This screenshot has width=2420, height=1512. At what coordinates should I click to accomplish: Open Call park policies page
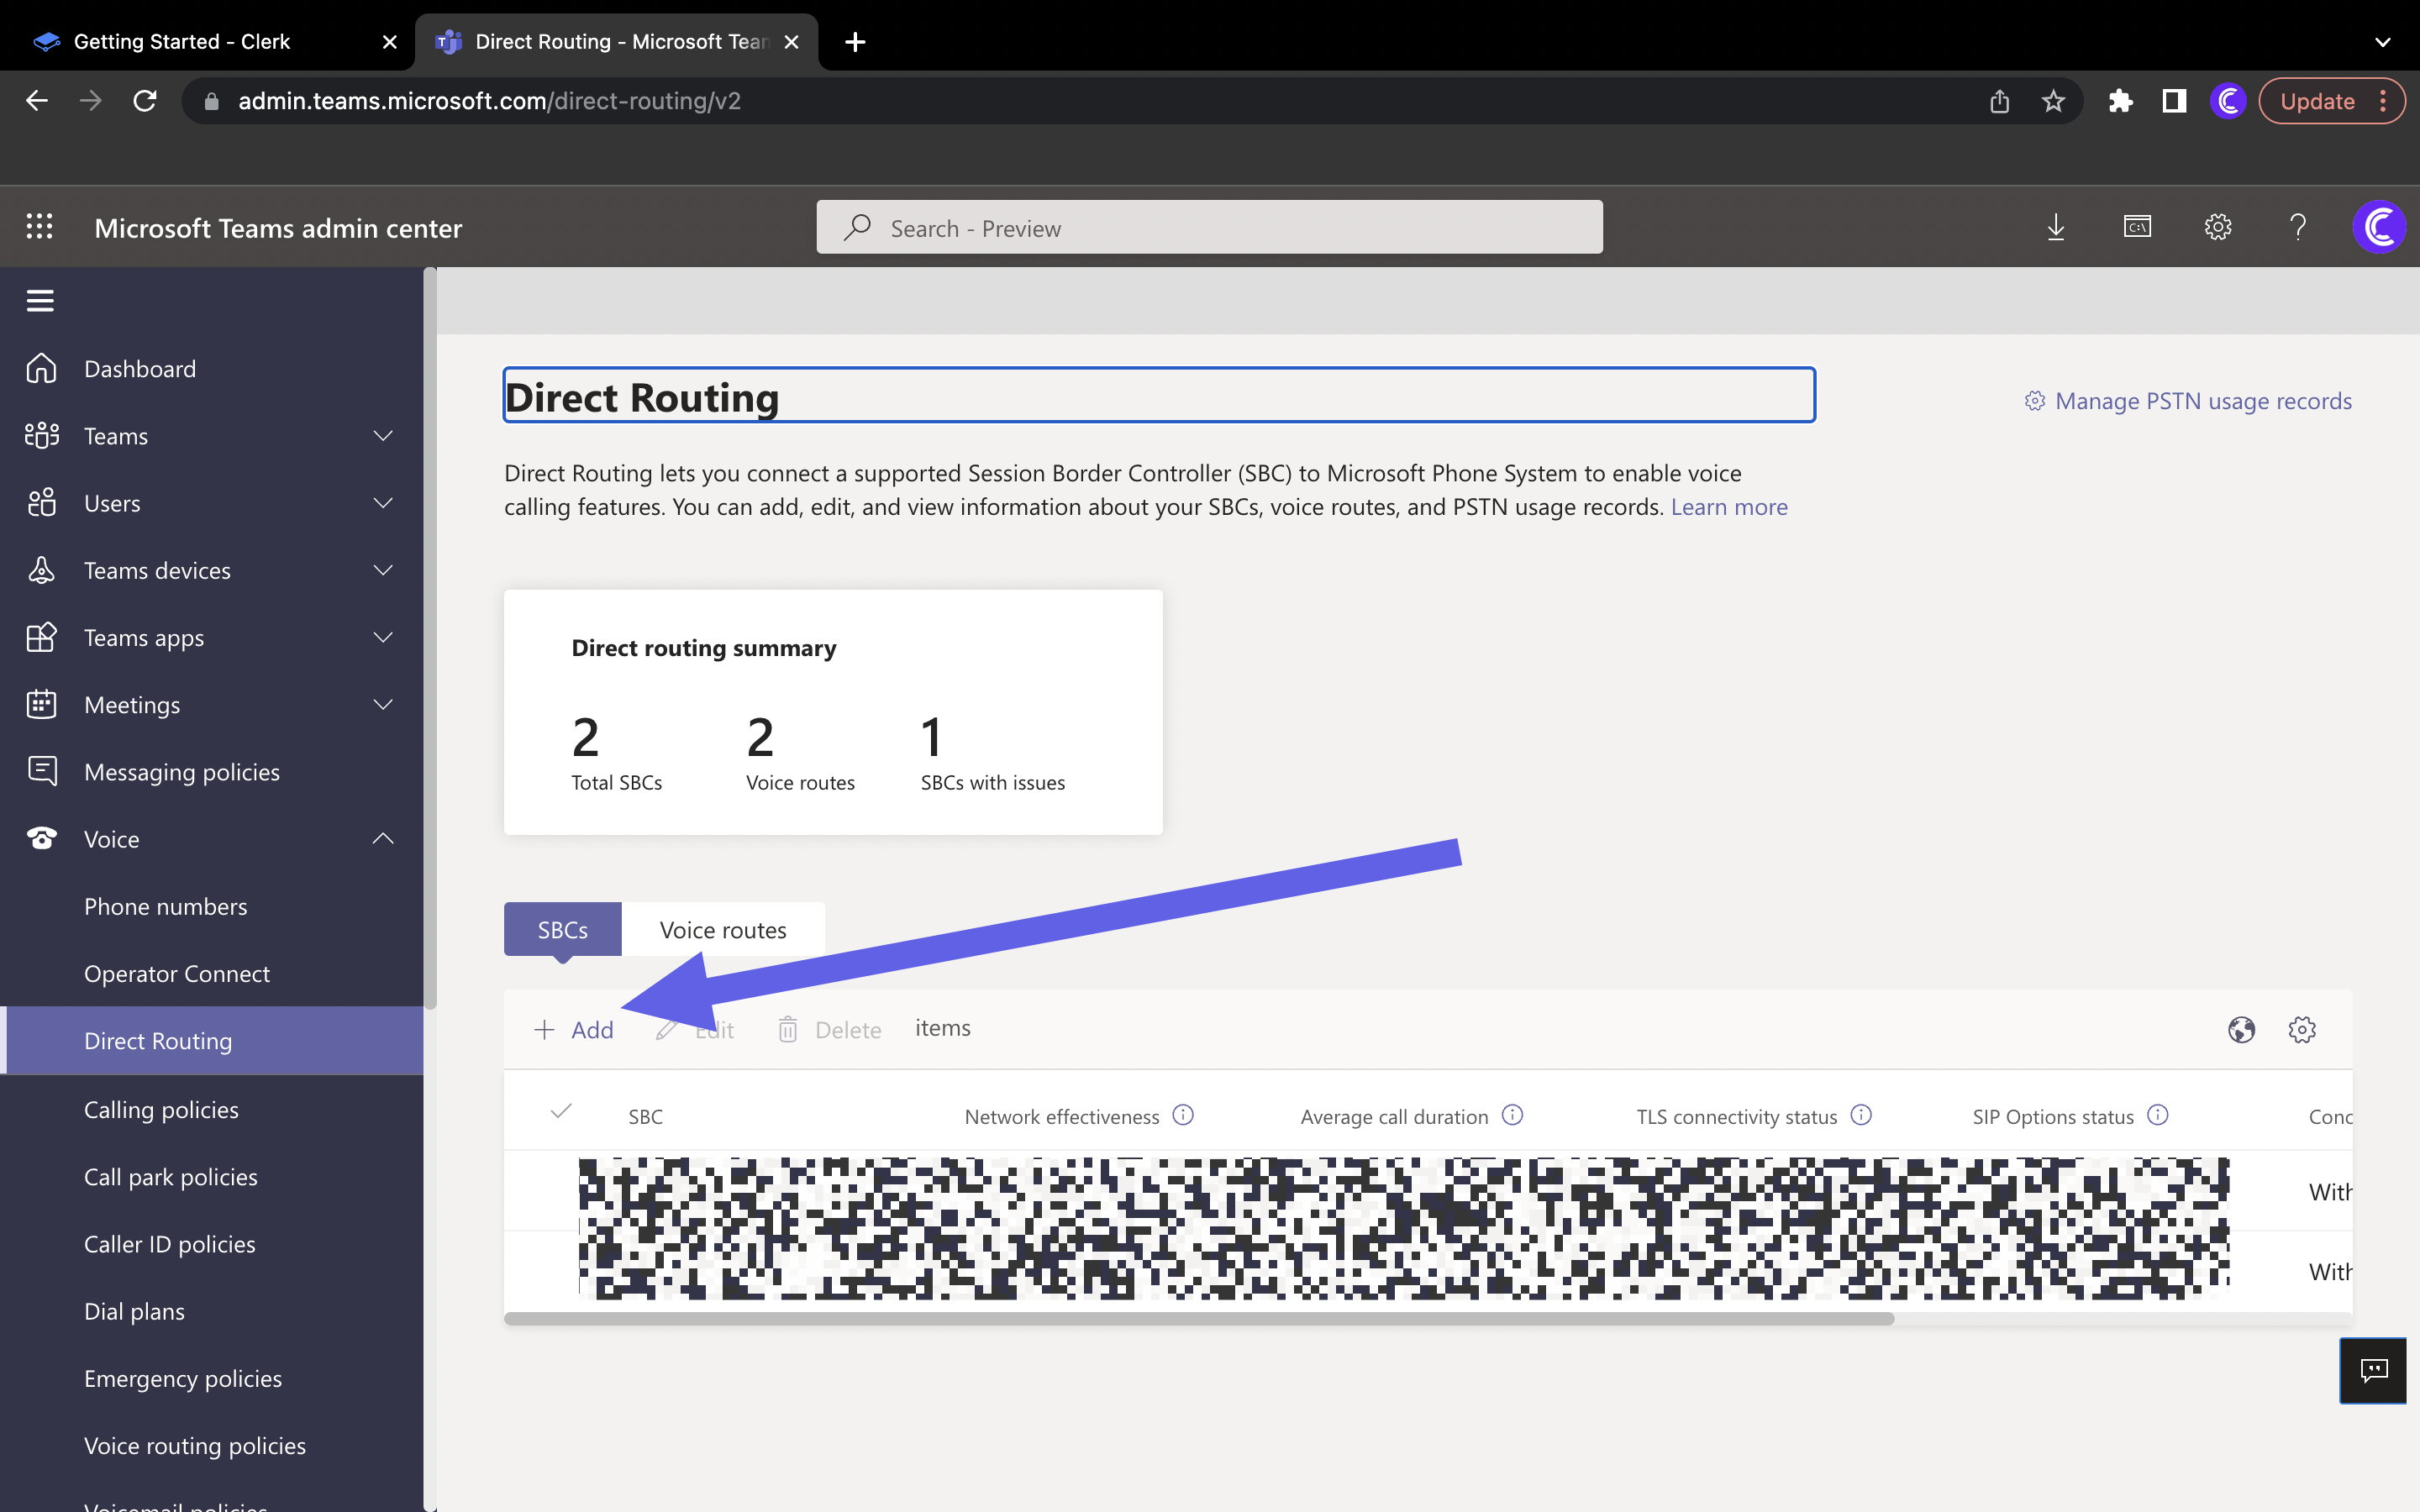[171, 1176]
